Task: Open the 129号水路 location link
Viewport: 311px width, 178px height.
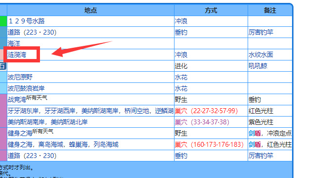Action: (27, 21)
